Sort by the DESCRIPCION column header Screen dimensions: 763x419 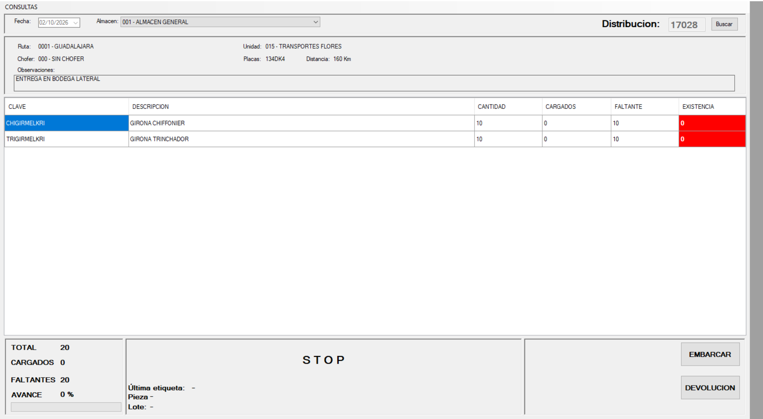[x=301, y=107]
